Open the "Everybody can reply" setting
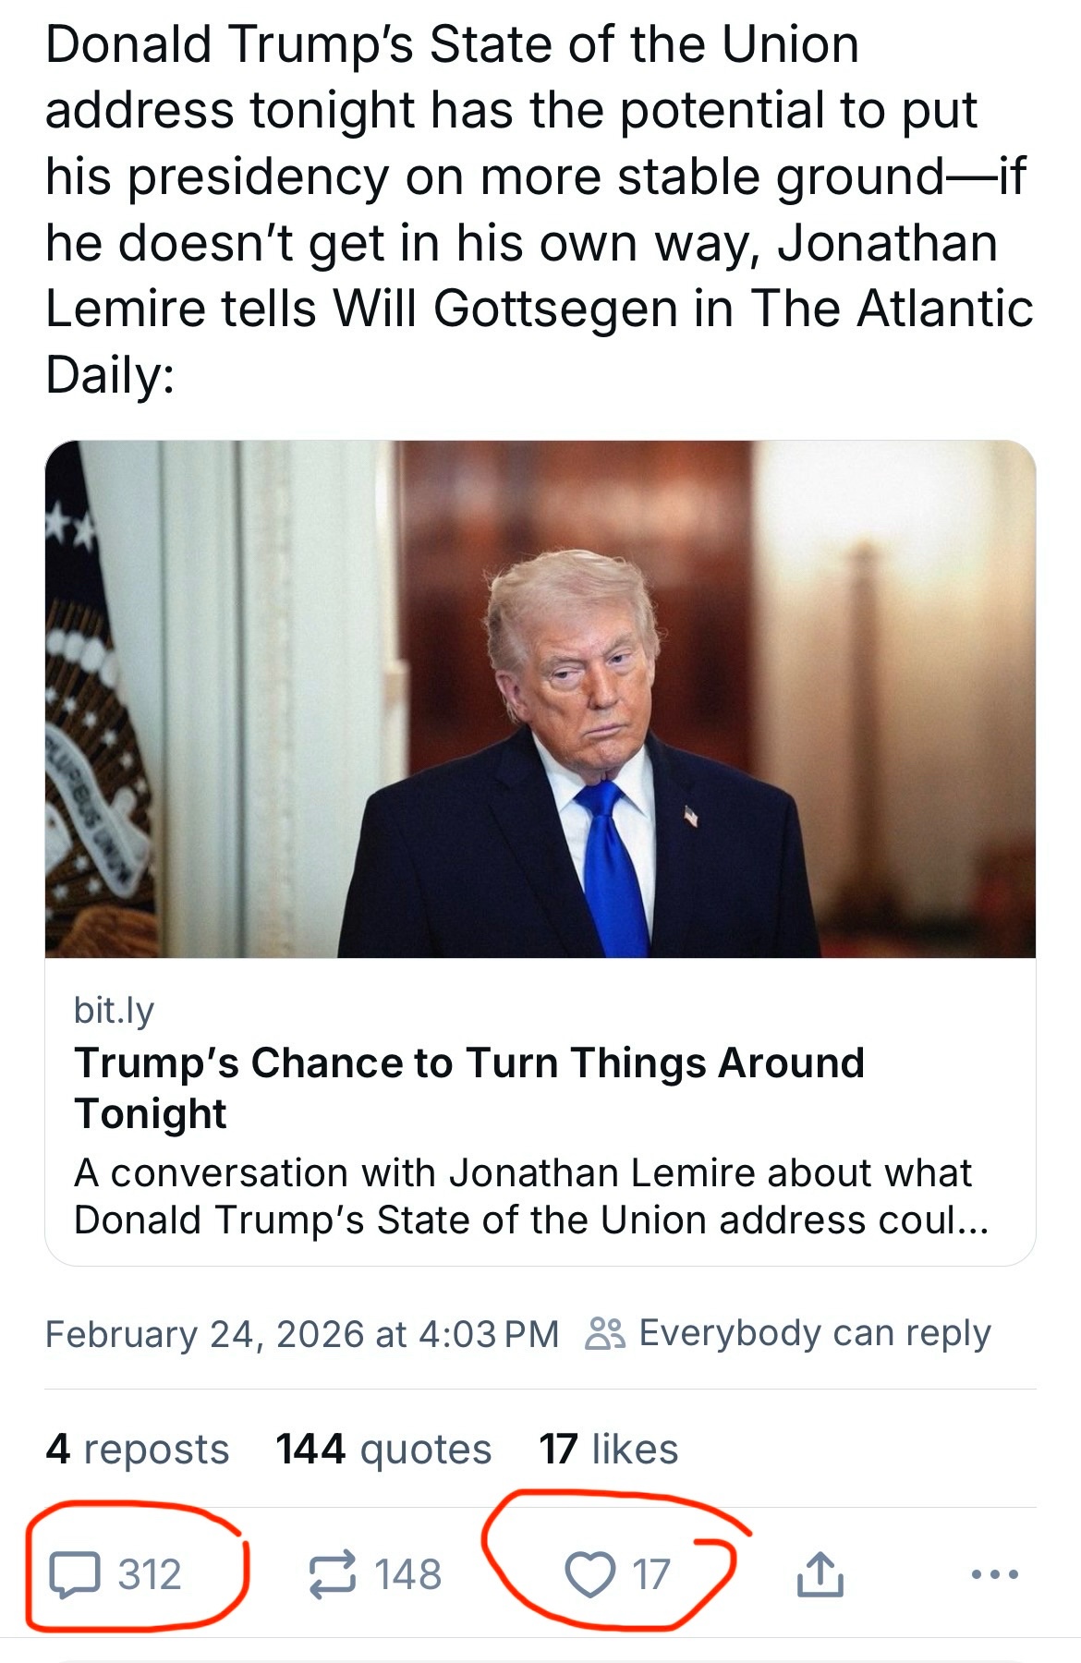 point(814,1333)
